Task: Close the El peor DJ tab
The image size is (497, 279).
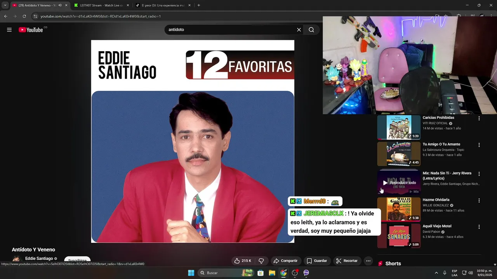Action: pyautogui.click(x=189, y=5)
